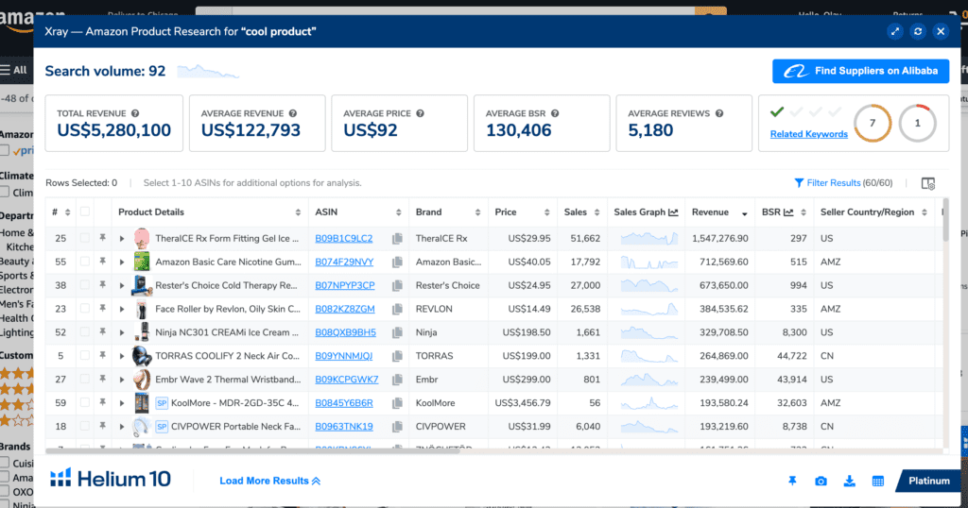The image size is (968, 508).
Task: Check the CIVPOWER row checkbox
Action: tap(84, 426)
